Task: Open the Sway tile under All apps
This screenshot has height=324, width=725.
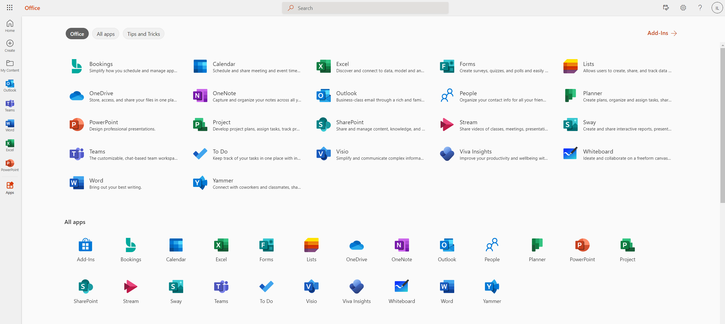Action: [176, 292]
